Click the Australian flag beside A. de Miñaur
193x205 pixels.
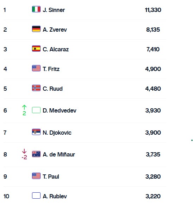[x=36, y=154]
